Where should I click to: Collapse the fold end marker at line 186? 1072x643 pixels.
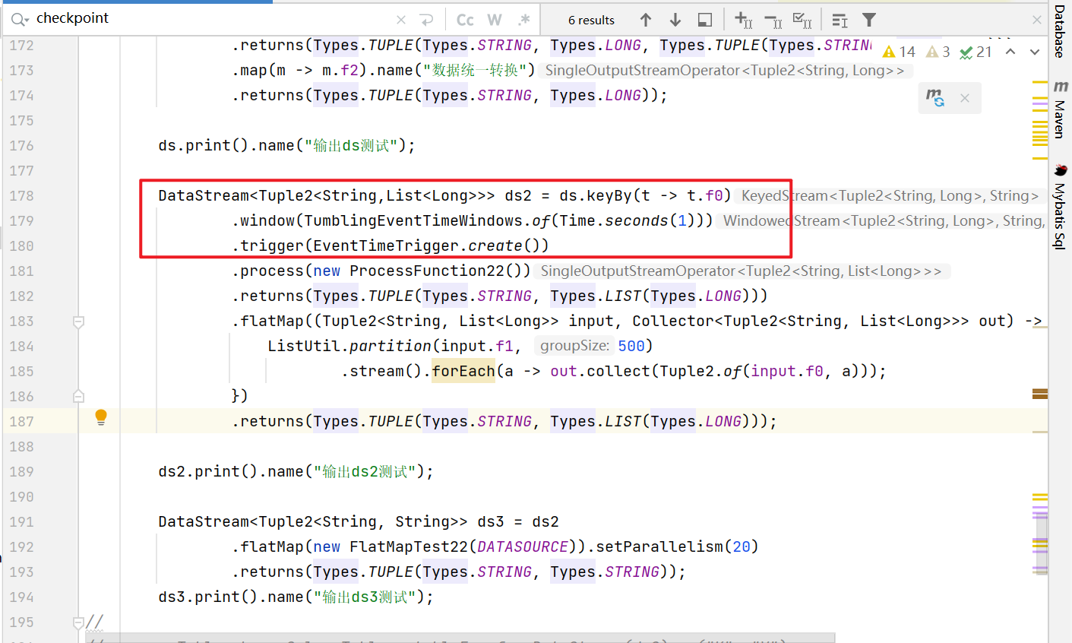click(x=78, y=396)
